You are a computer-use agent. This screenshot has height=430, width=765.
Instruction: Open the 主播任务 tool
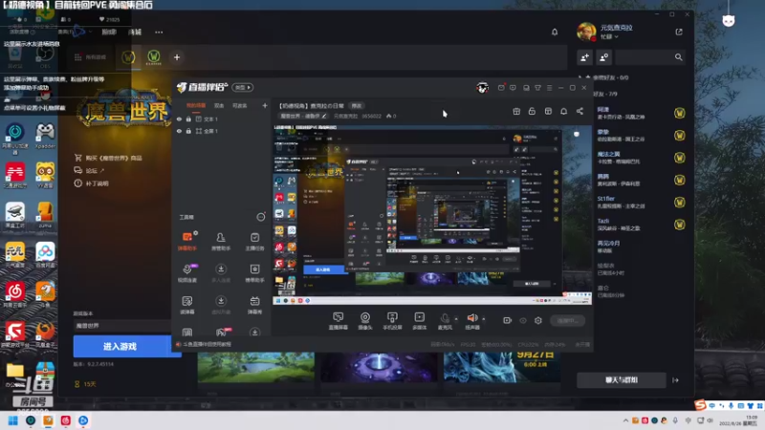(254, 242)
